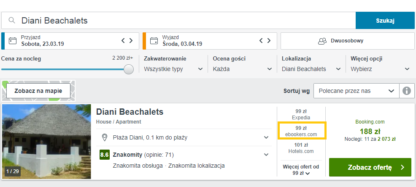Click Zobacz na mapie button
The height and width of the screenshot is (187, 416).
coord(38,91)
